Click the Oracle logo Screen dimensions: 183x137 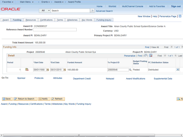(x=11, y=9)
